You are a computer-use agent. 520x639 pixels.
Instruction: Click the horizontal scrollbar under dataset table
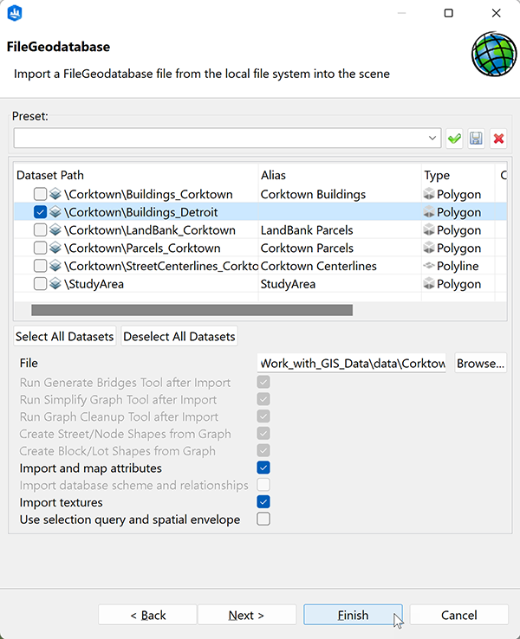click(192, 310)
